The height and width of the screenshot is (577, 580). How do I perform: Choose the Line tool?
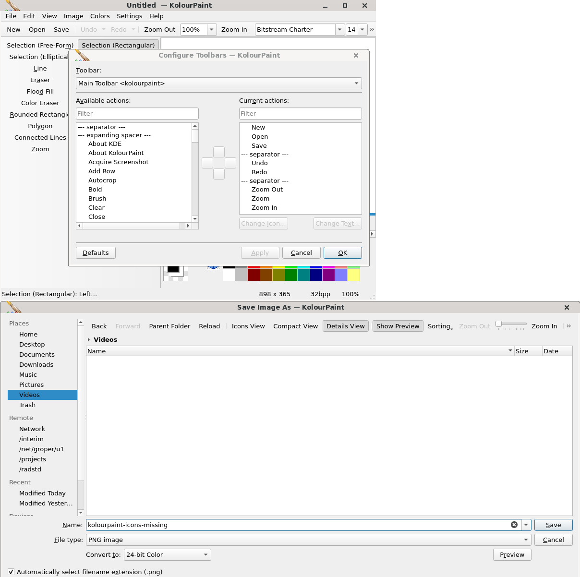(x=40, y=68)
